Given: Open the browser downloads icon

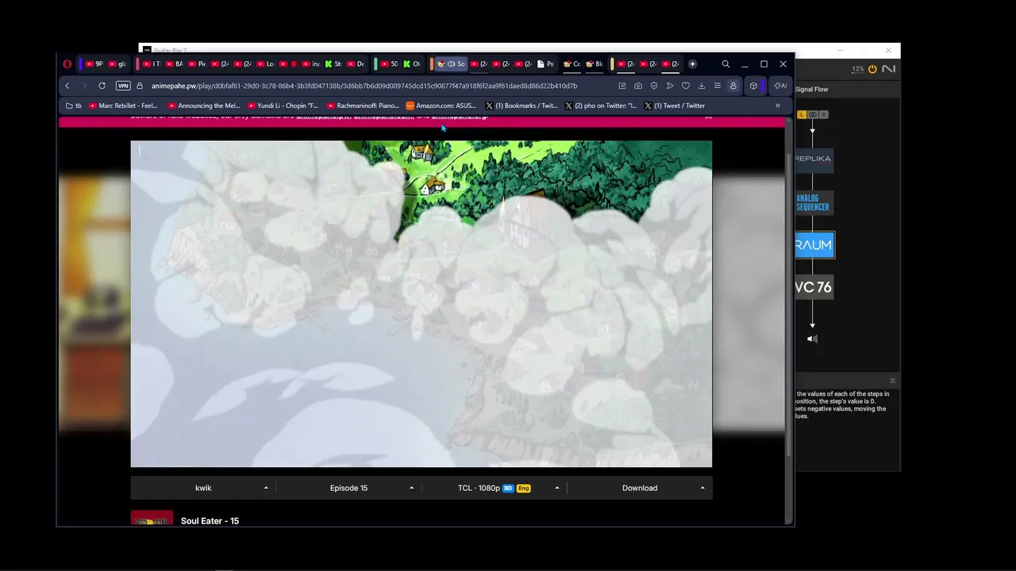Looking at the screenshot, I should [x=702, y=86].
